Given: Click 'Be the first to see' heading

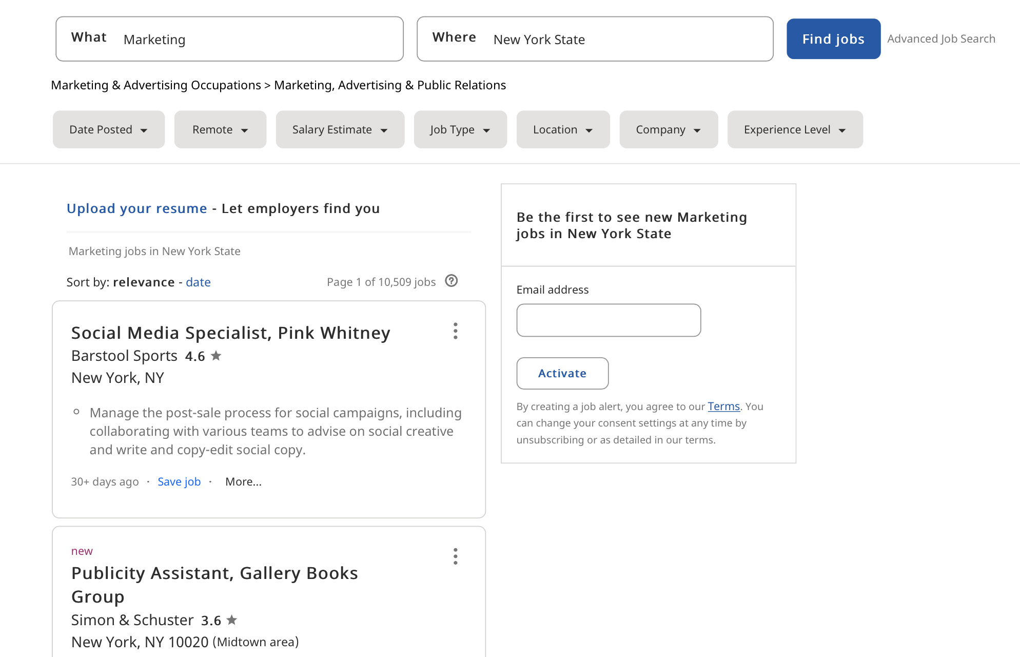Looking at the screenshot, I should pos(632,225).
